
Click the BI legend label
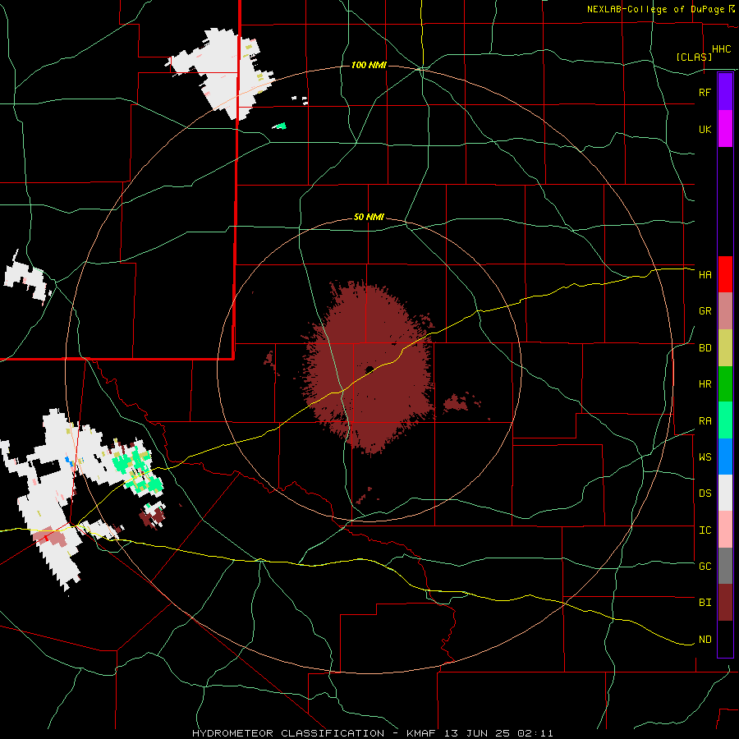[x=705, y=603]
